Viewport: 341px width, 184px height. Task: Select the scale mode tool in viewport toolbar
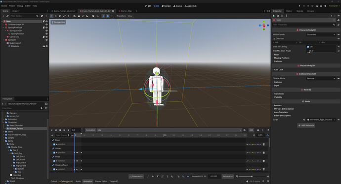(x=64, y=16)
